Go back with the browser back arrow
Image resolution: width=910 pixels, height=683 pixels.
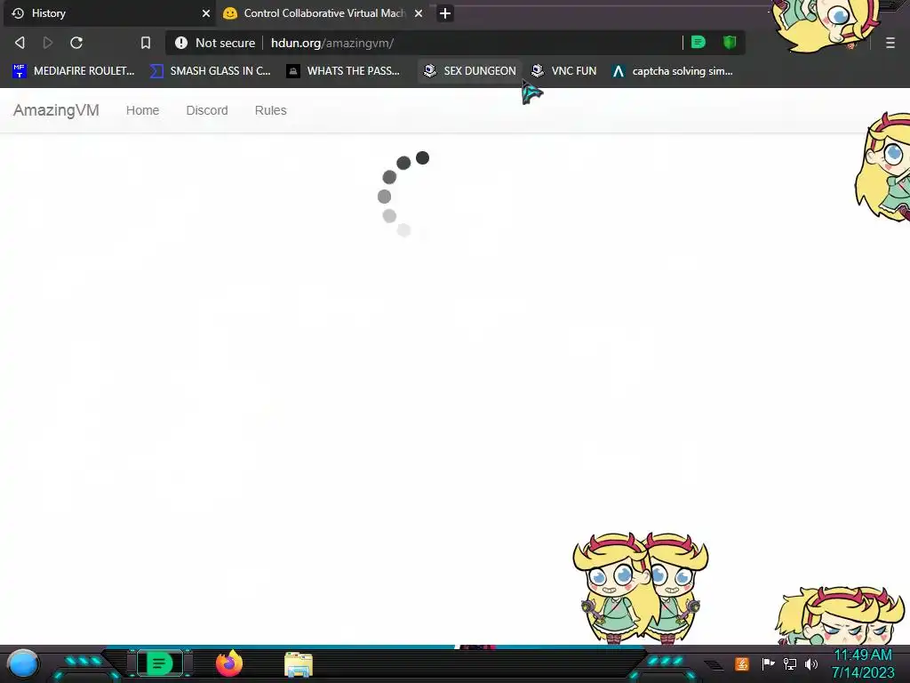pos(20,43)
